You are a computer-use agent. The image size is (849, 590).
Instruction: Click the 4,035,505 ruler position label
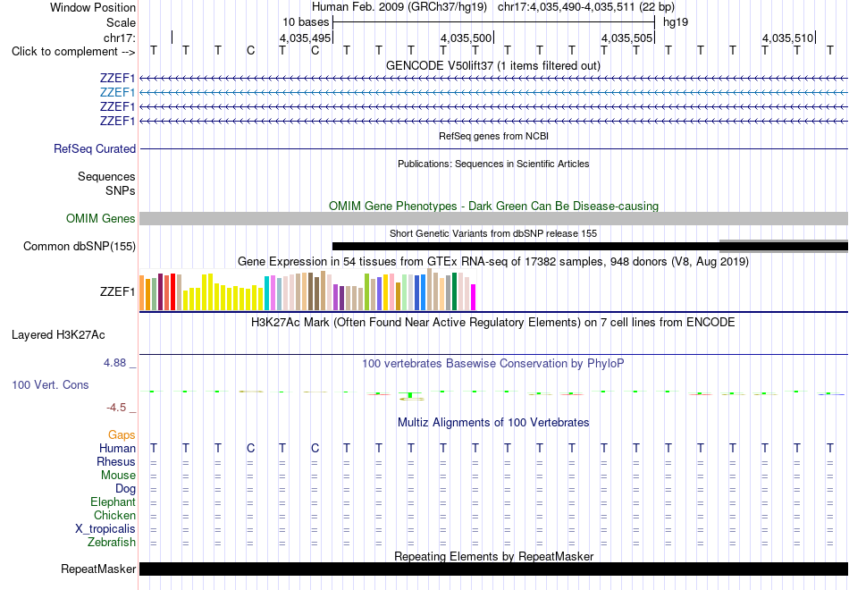pos(626,38)
